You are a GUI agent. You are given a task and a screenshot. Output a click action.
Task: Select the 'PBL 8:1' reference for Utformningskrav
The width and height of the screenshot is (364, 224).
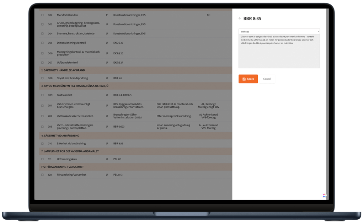(117, 159)
